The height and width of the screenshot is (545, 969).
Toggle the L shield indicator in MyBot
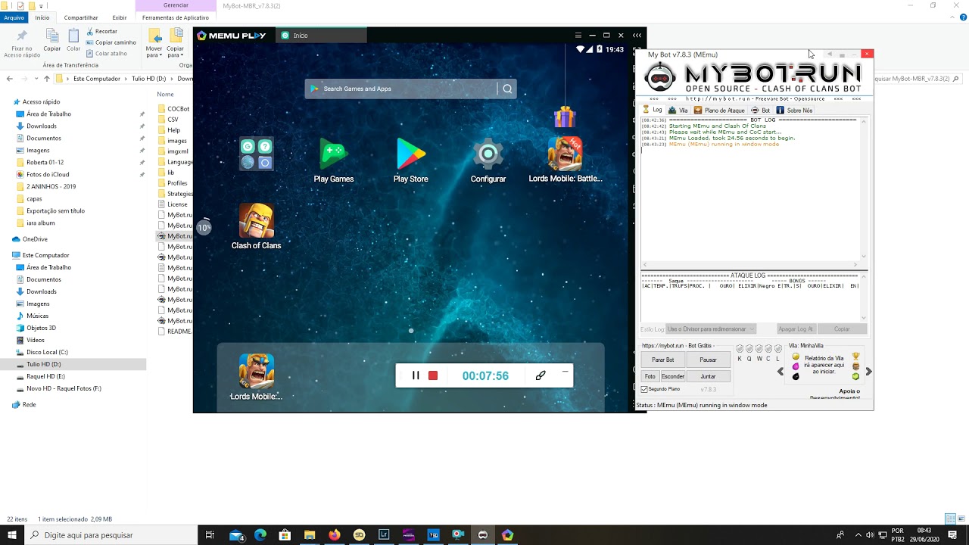point(778,349)
